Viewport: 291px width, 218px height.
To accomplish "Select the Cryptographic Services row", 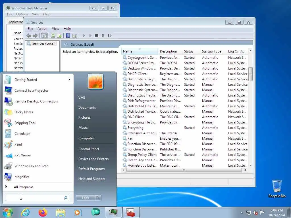I will pos(185,58).
